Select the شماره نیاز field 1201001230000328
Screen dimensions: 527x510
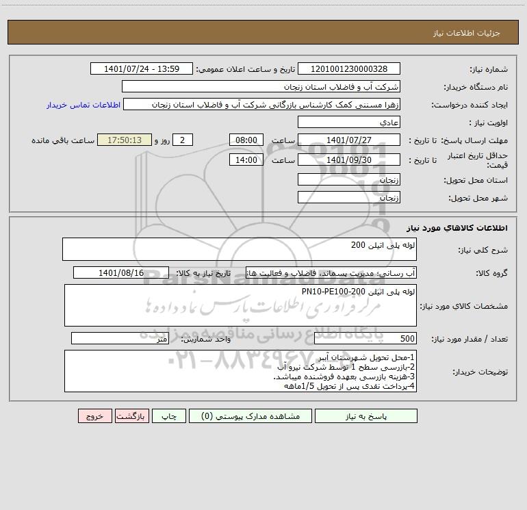(349, 69)
